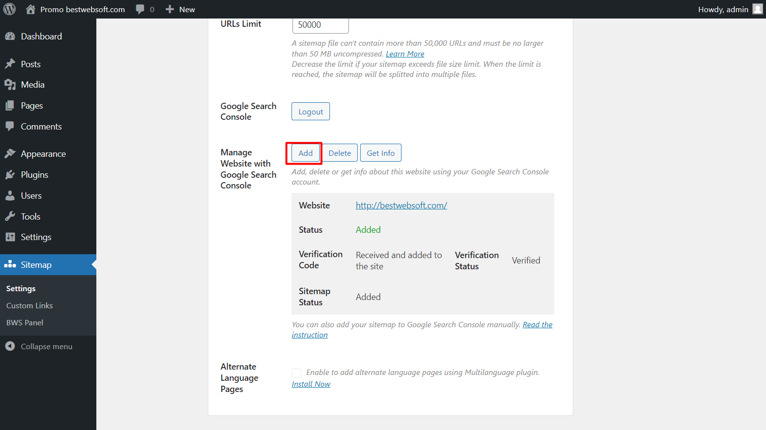Click the plus icon next to New
The width and height of the screenshot is (766, 430).
click(x=170, y=9)
